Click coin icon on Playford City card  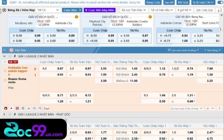pyautogui.click(x=150, y=17)
